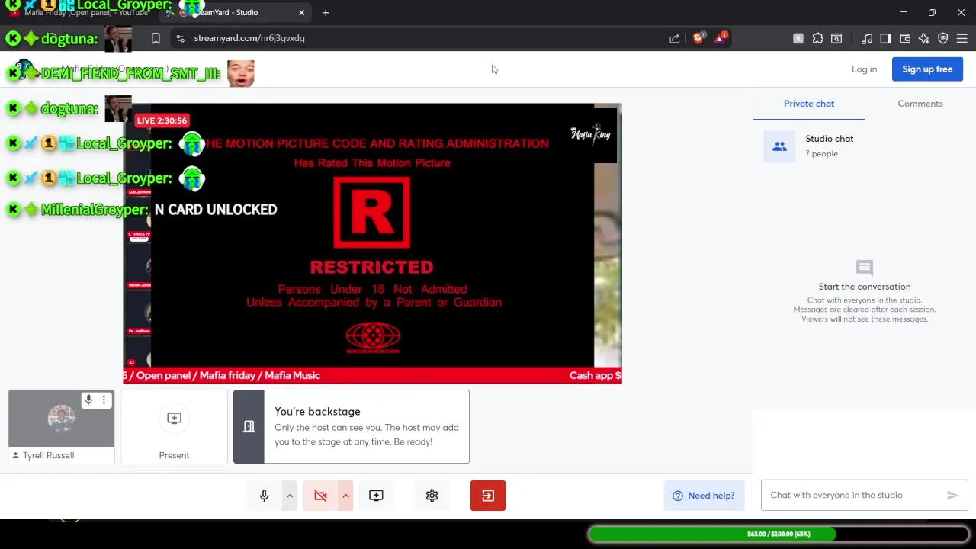Click the Need help? button

coord(704,496)
